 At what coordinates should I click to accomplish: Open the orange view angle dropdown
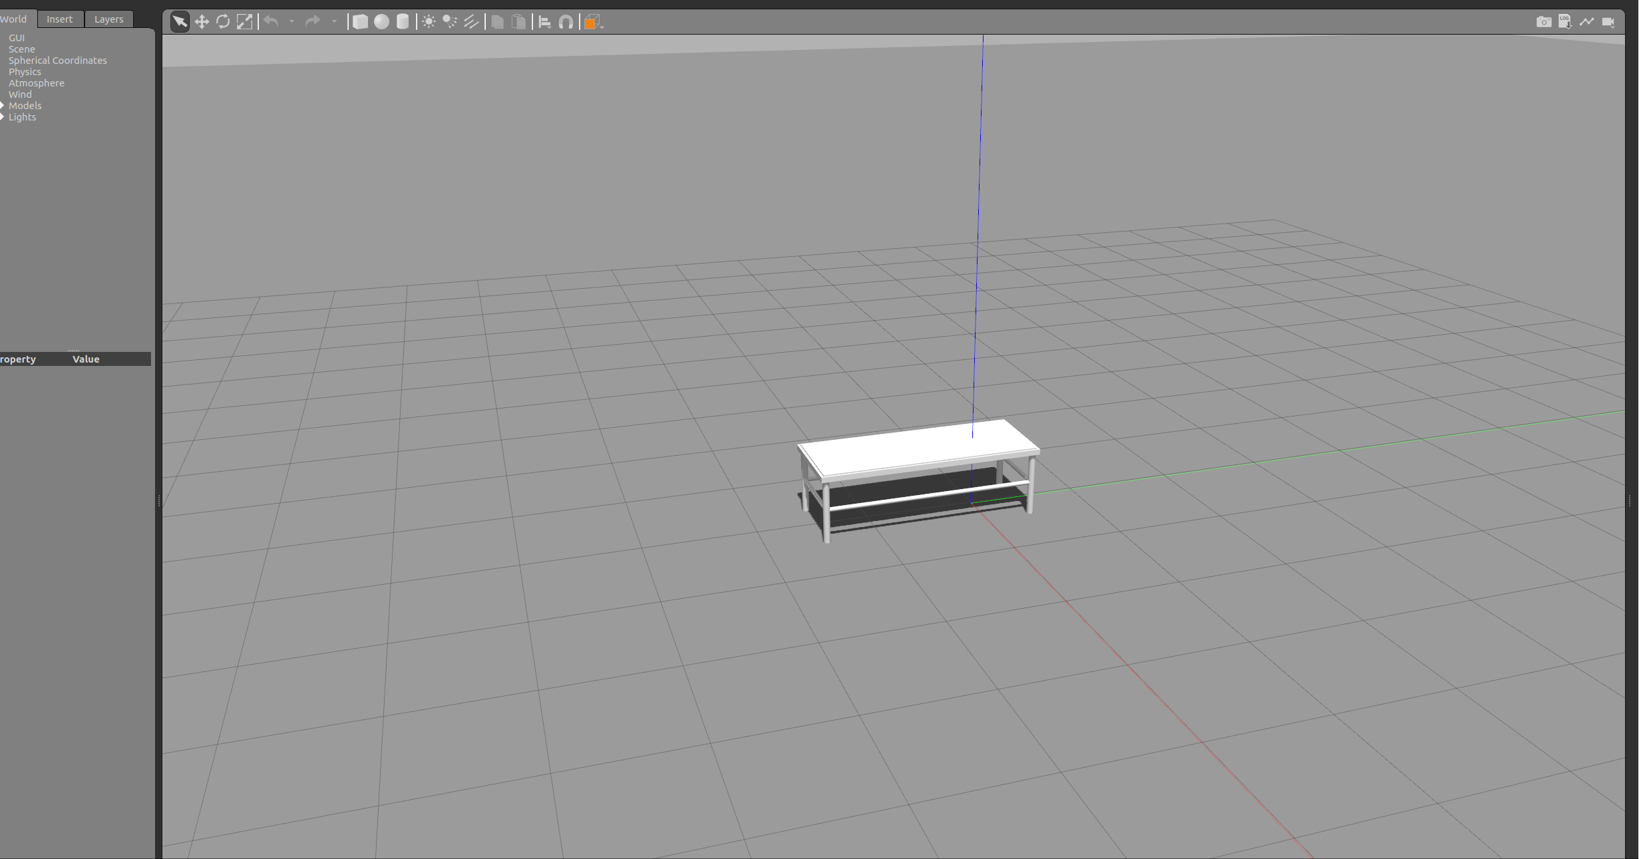[x=593, y=23]
